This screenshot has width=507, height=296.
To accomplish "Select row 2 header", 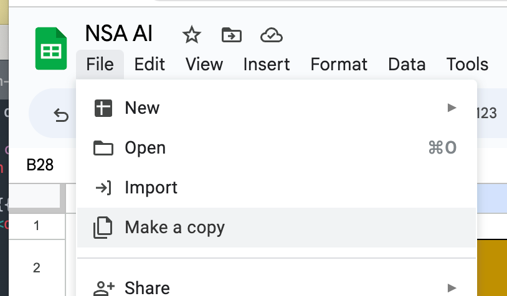I will click(37, 267).
